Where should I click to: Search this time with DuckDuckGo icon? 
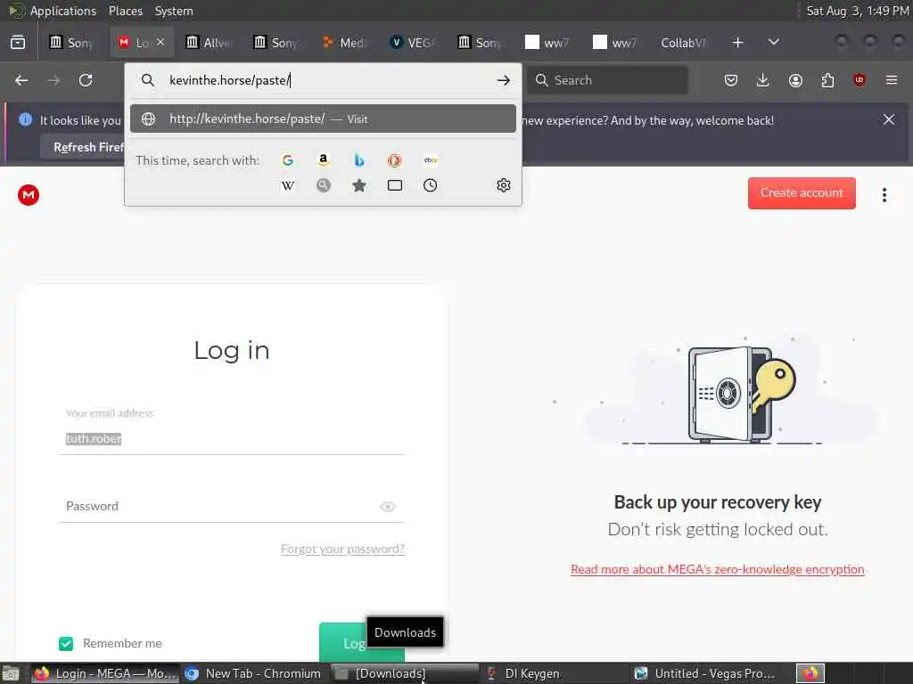395,160
